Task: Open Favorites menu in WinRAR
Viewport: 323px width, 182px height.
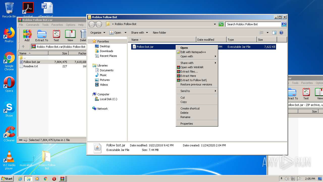Action: (57, 25)
